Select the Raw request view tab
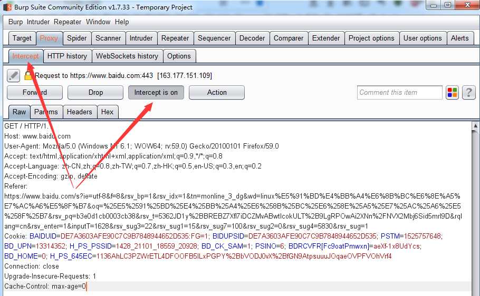 coord(19,112)
